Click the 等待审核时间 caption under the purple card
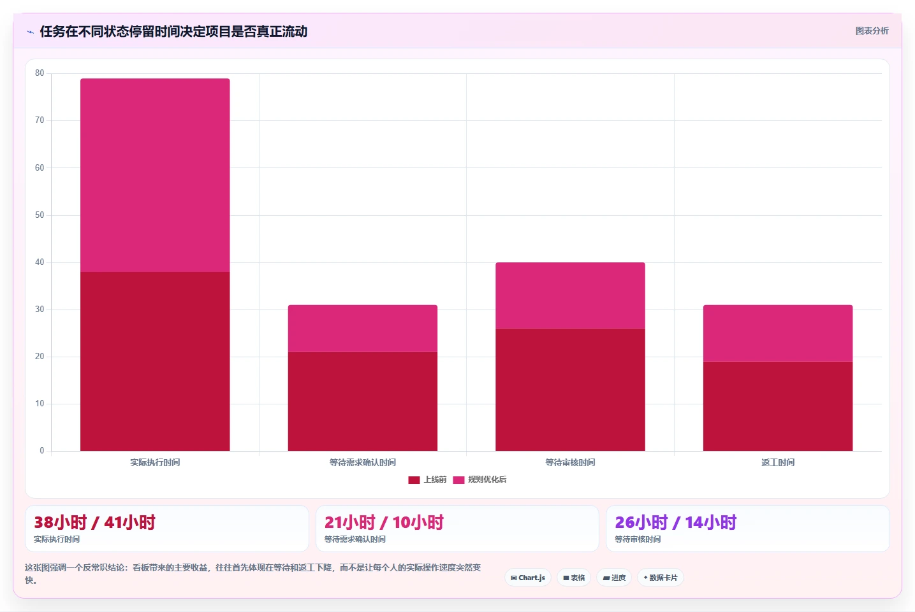The image size is (915, 612). [x=638, y=539]
